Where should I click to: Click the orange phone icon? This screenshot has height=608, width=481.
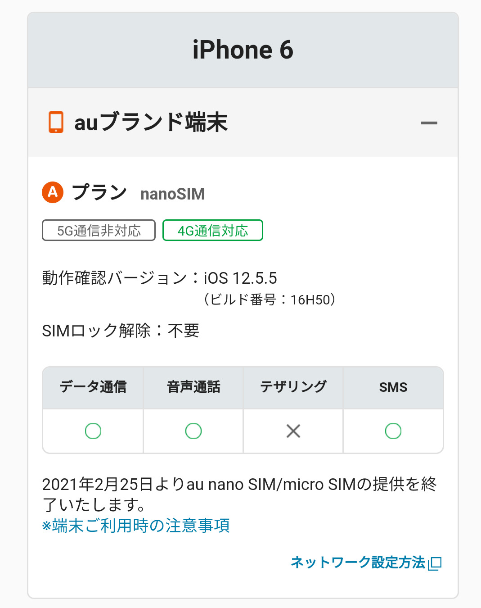56,123
